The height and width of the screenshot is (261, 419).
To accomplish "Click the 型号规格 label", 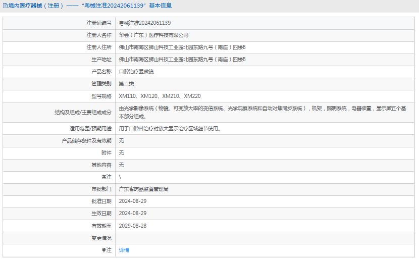I will (x=101, y=96).
